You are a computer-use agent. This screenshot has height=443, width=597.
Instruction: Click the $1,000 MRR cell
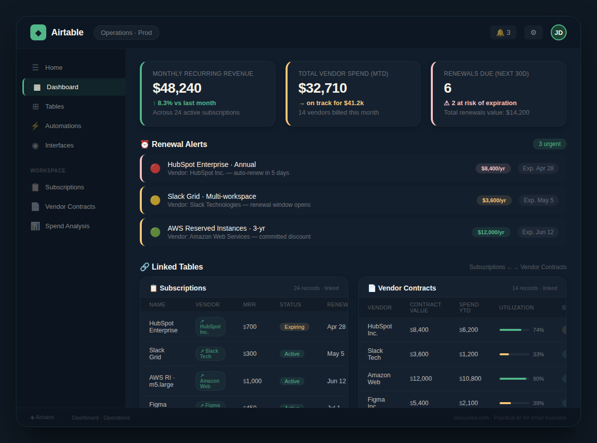(x=252, y=381)
